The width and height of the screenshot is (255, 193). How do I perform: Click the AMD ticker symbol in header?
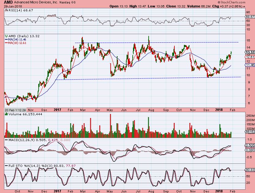point(9,2)
